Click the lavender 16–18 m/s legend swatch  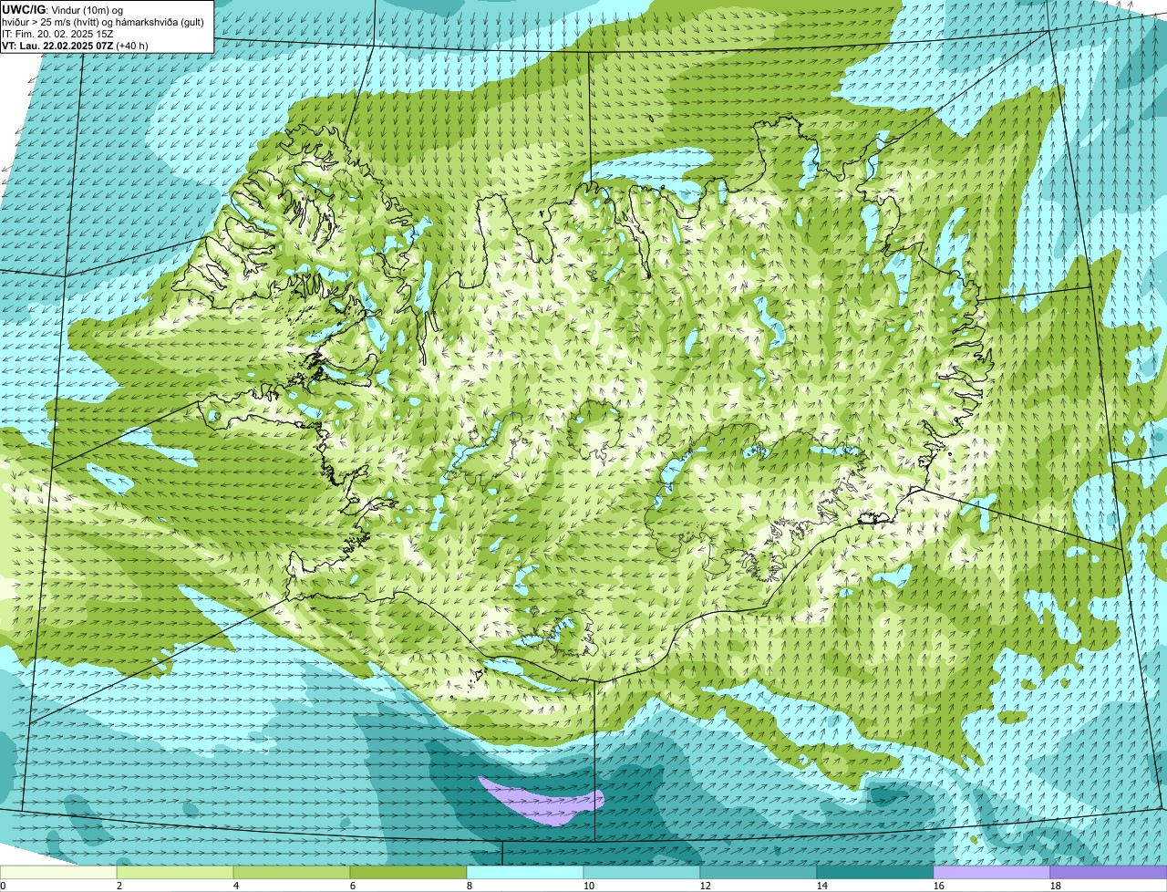click(992, 873)
